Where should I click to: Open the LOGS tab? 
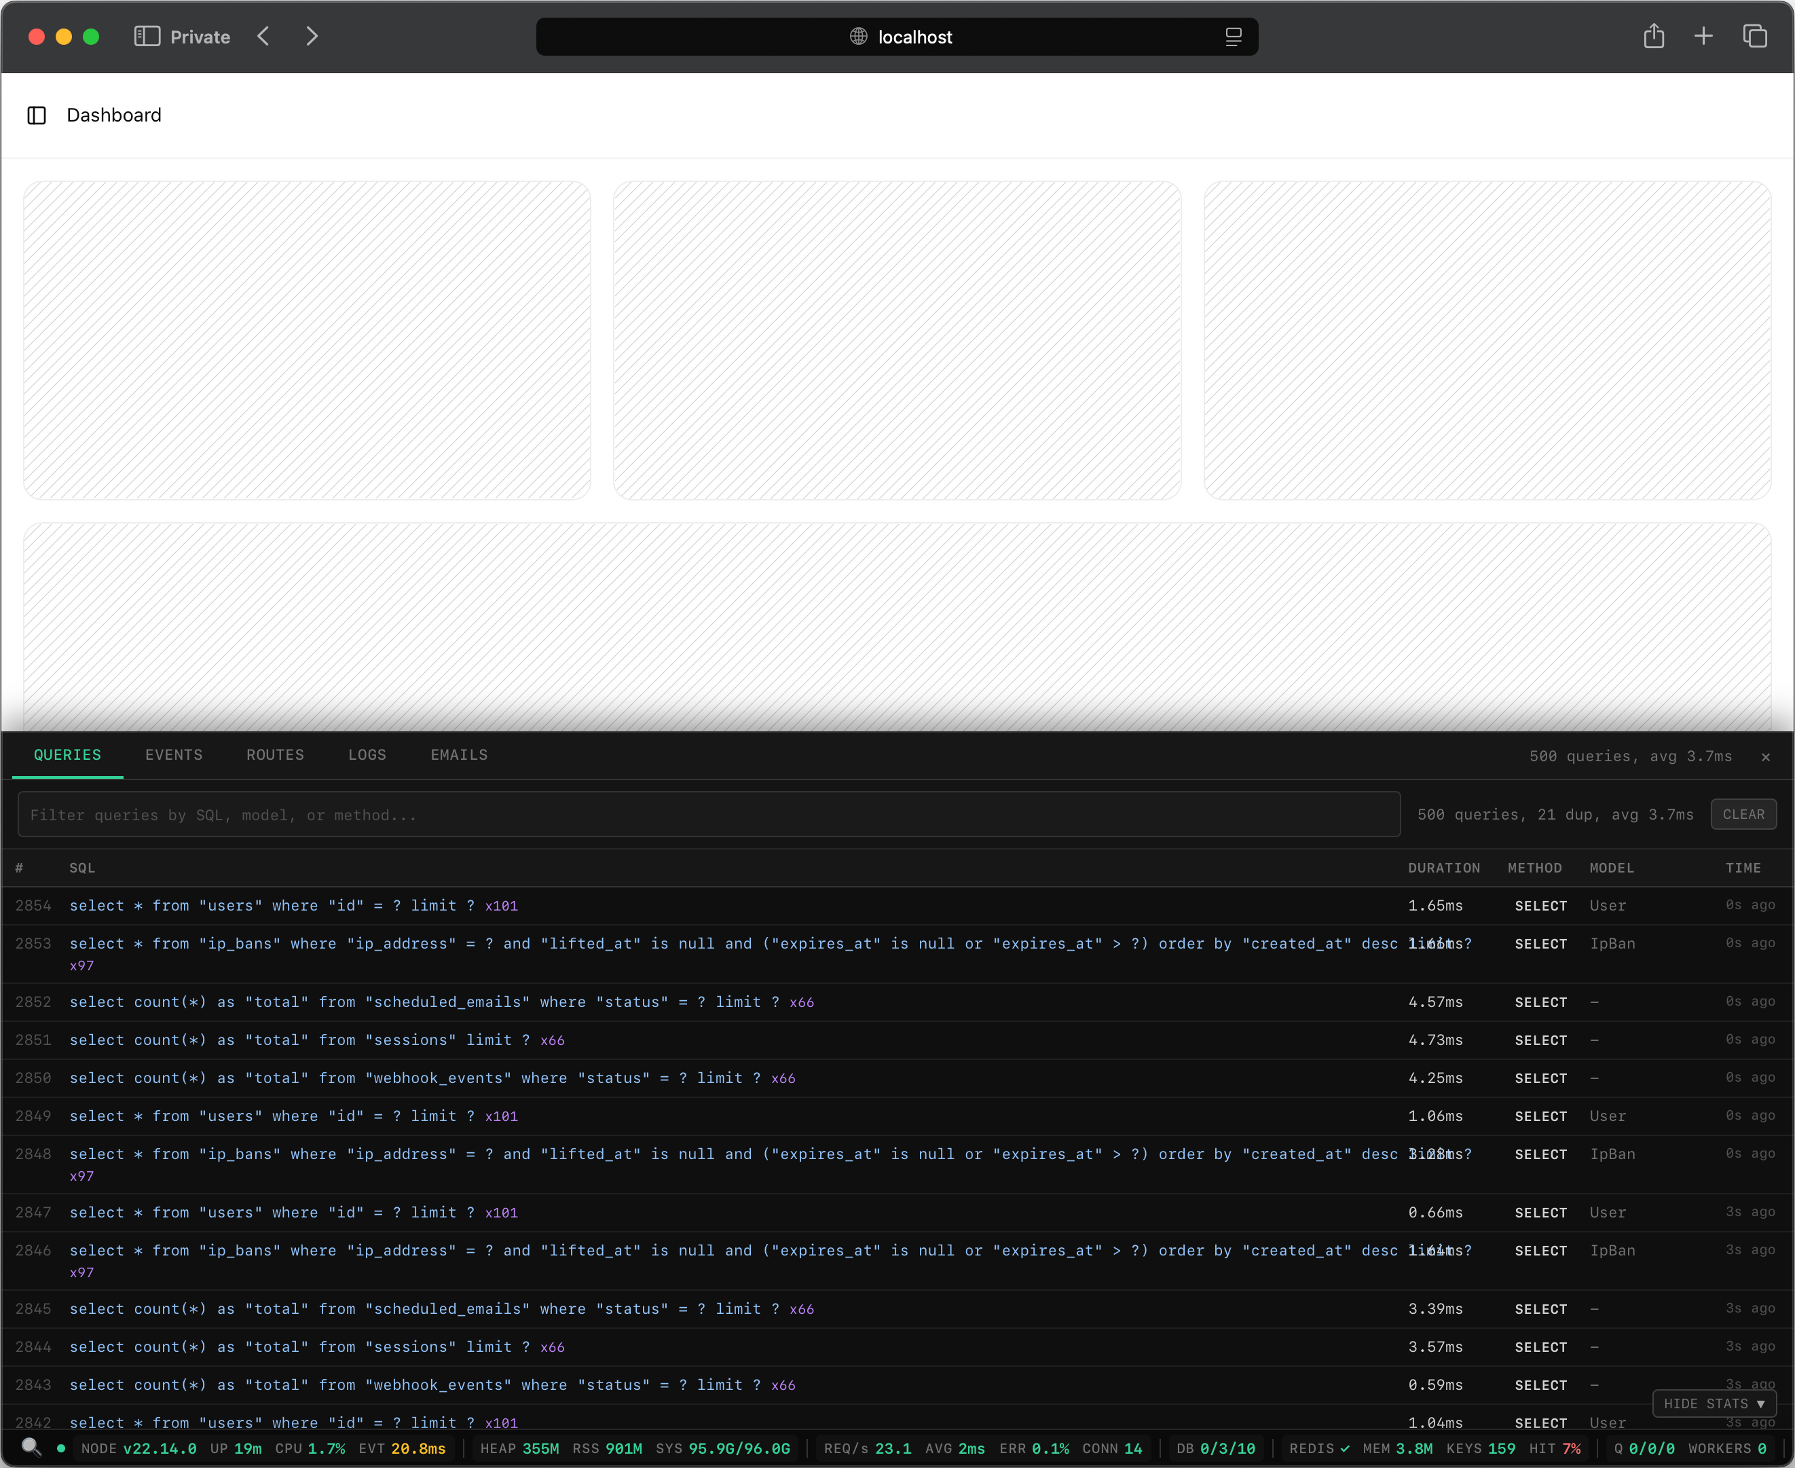pyautogui.click(x=367, y=755)
